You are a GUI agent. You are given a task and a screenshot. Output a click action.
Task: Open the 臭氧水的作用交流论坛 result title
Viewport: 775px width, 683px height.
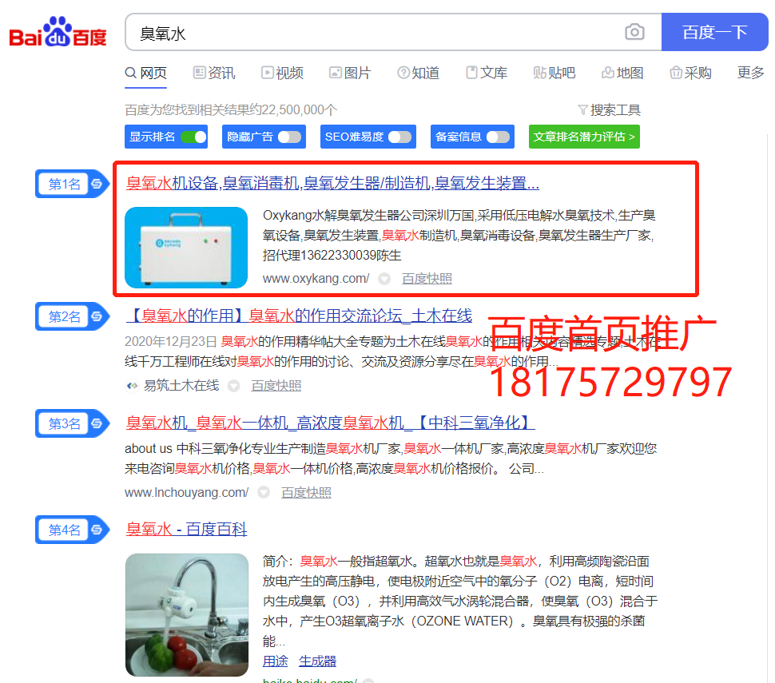click(299, 316)
